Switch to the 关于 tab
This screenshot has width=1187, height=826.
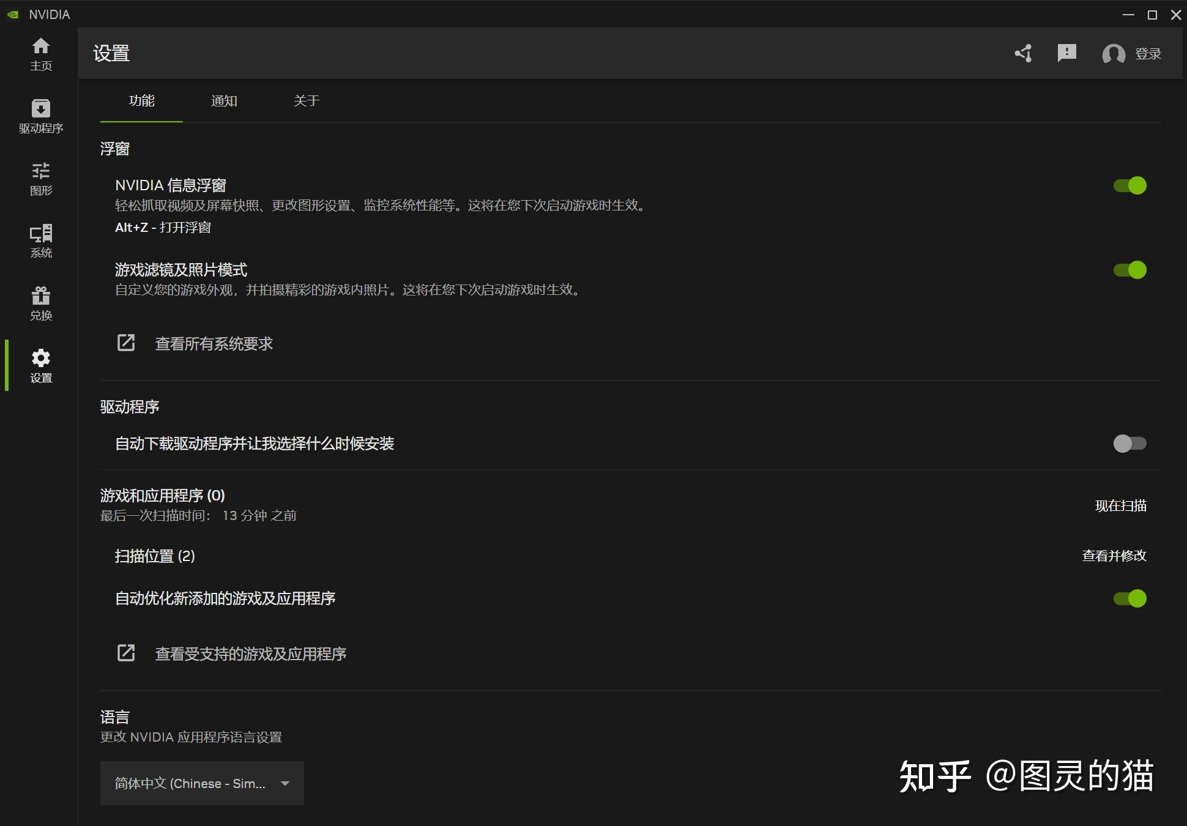point(306,101)
